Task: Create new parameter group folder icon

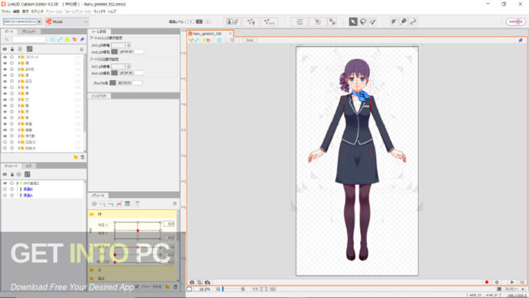Action: click(x=167, y=287)
